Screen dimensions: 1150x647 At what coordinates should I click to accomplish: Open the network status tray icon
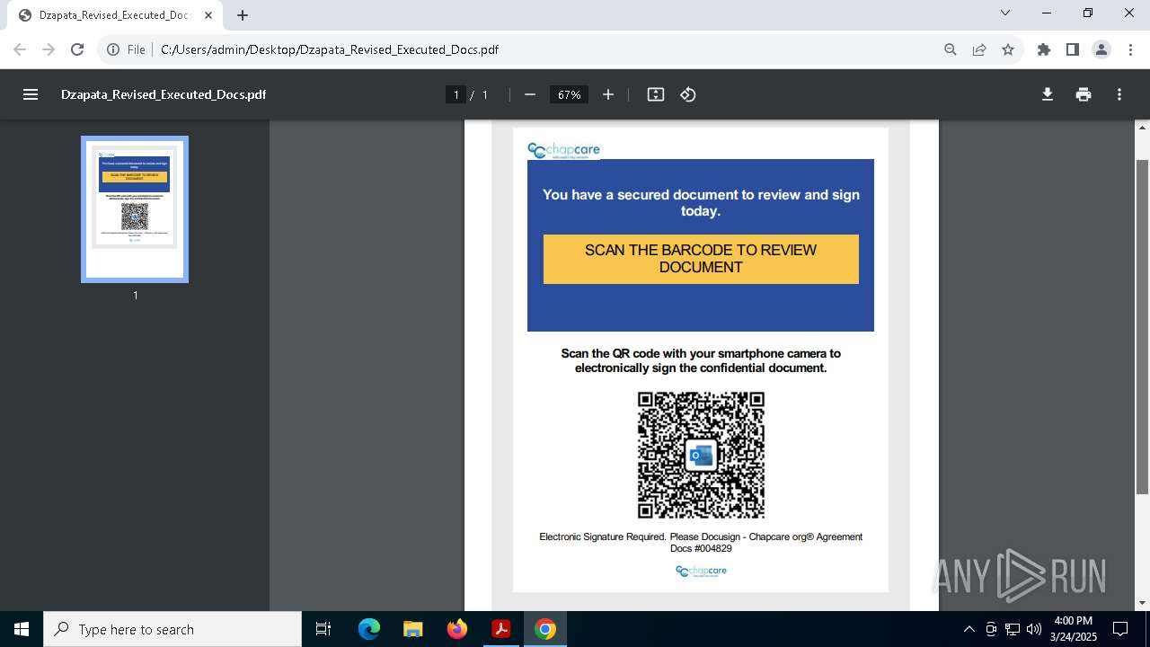(x=1013, y=629)
